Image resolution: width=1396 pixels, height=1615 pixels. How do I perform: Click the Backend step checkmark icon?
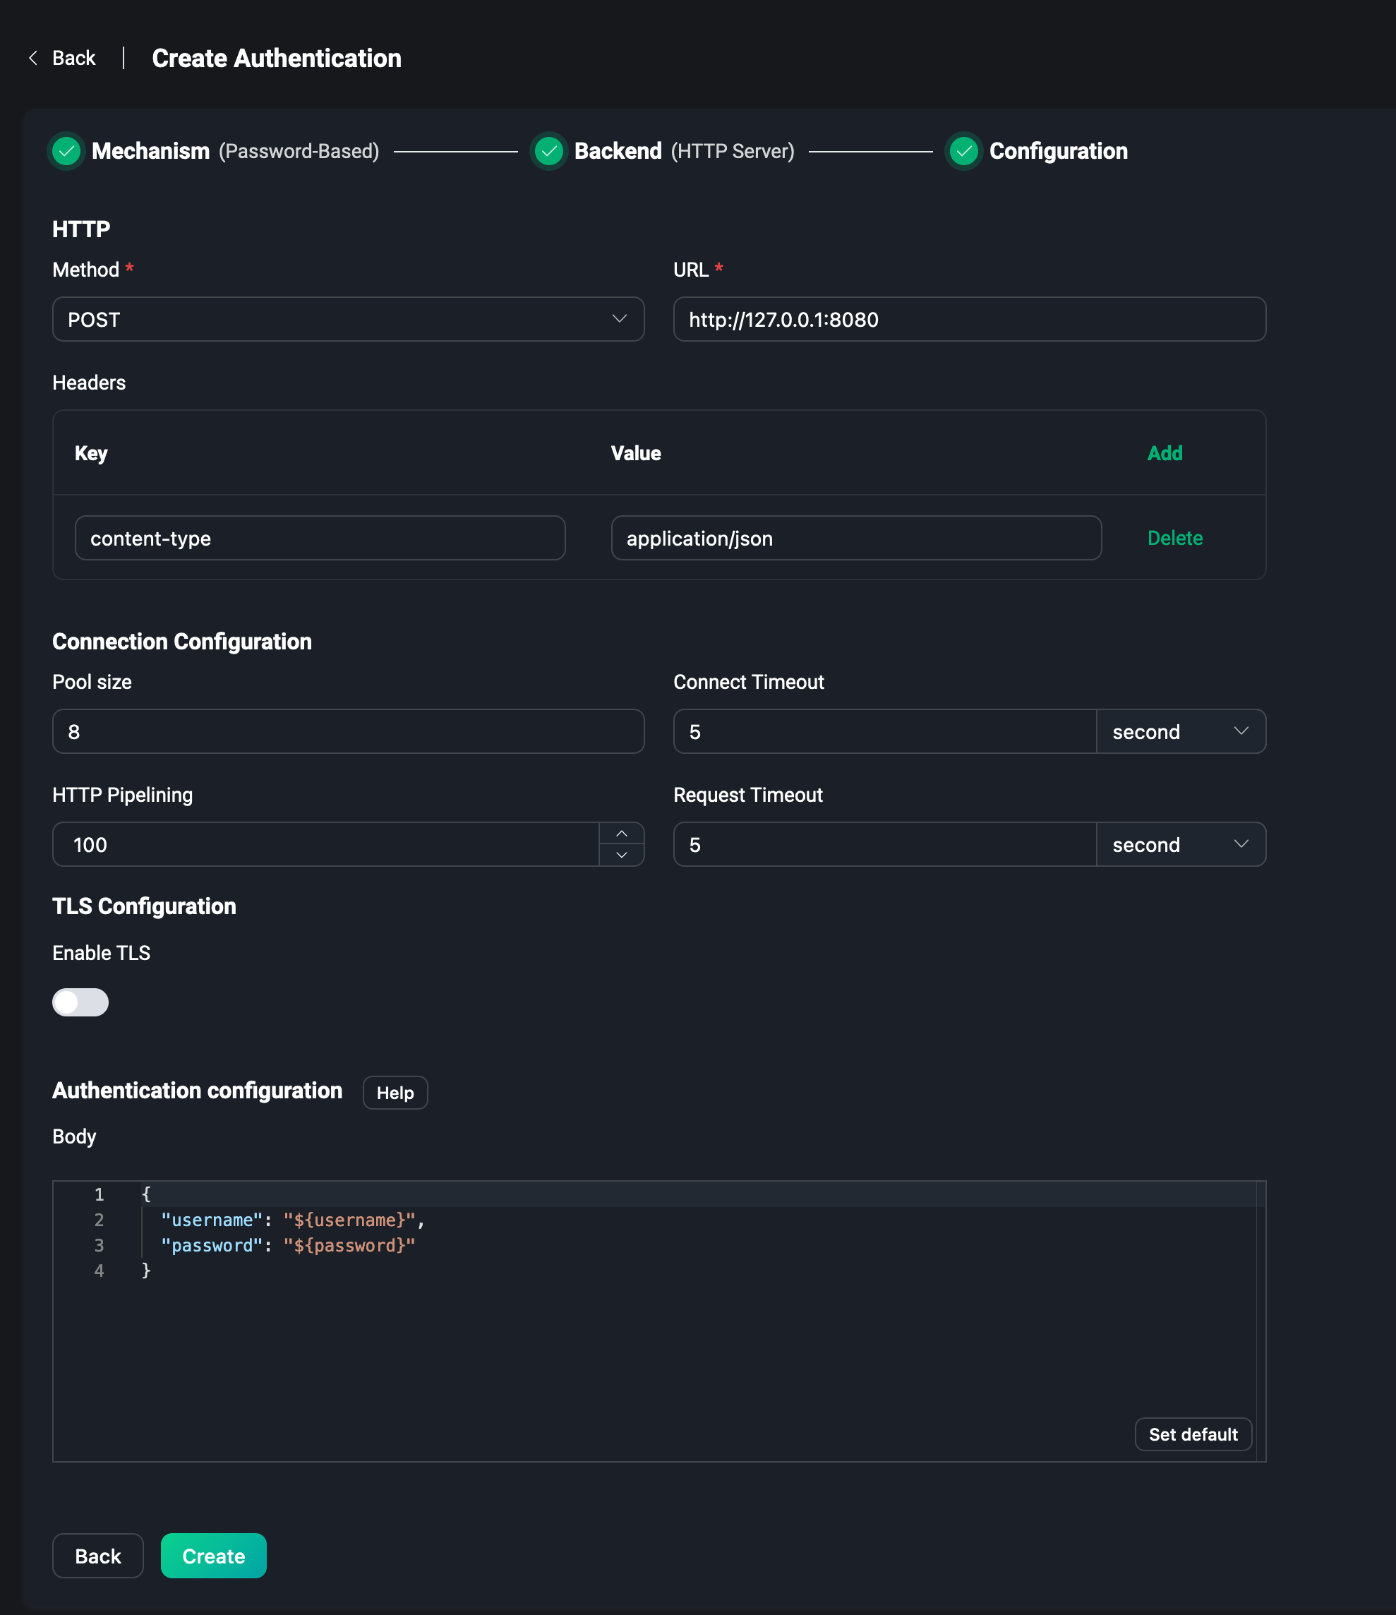pos(549,151)
